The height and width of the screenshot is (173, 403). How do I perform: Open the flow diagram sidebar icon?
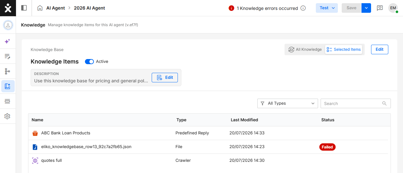(7, 71)
